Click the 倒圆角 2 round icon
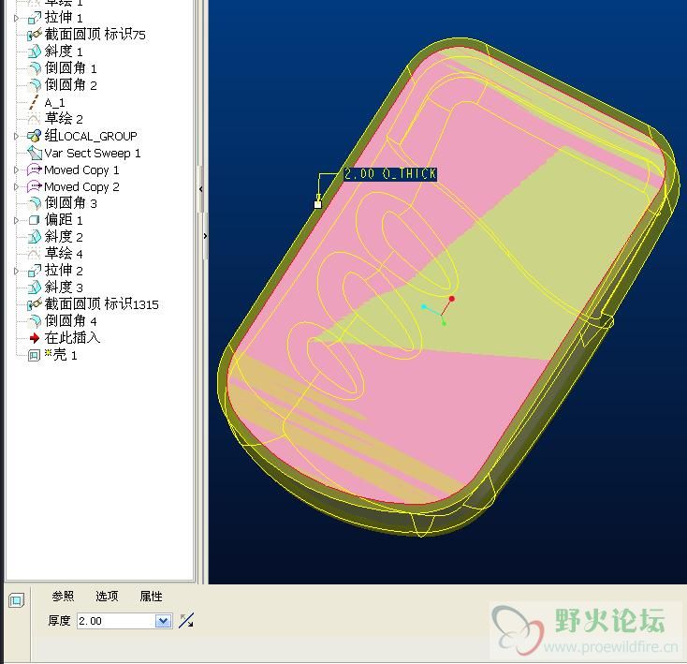This screenshot has height=664, width=687. (x=35, y=85)
